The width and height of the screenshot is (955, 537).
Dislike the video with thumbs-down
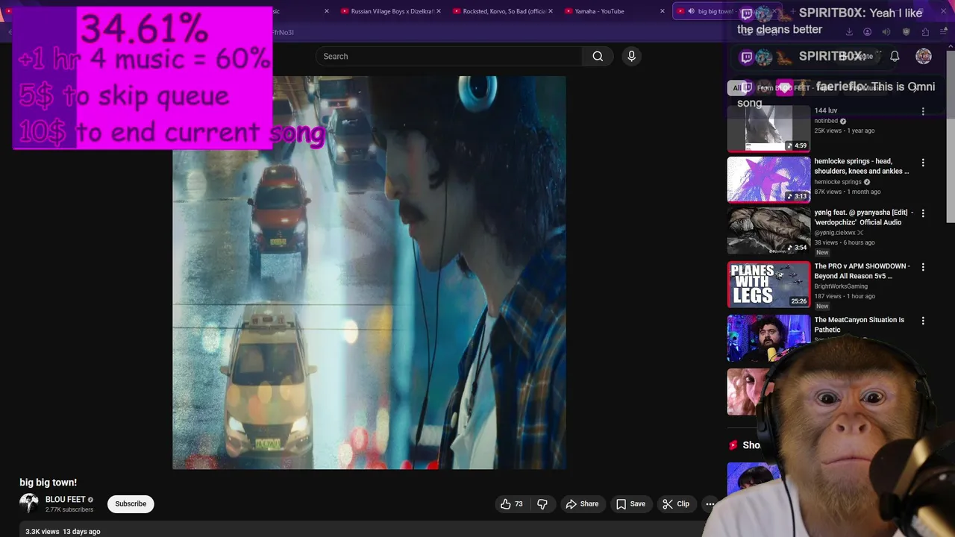point(542,504)
